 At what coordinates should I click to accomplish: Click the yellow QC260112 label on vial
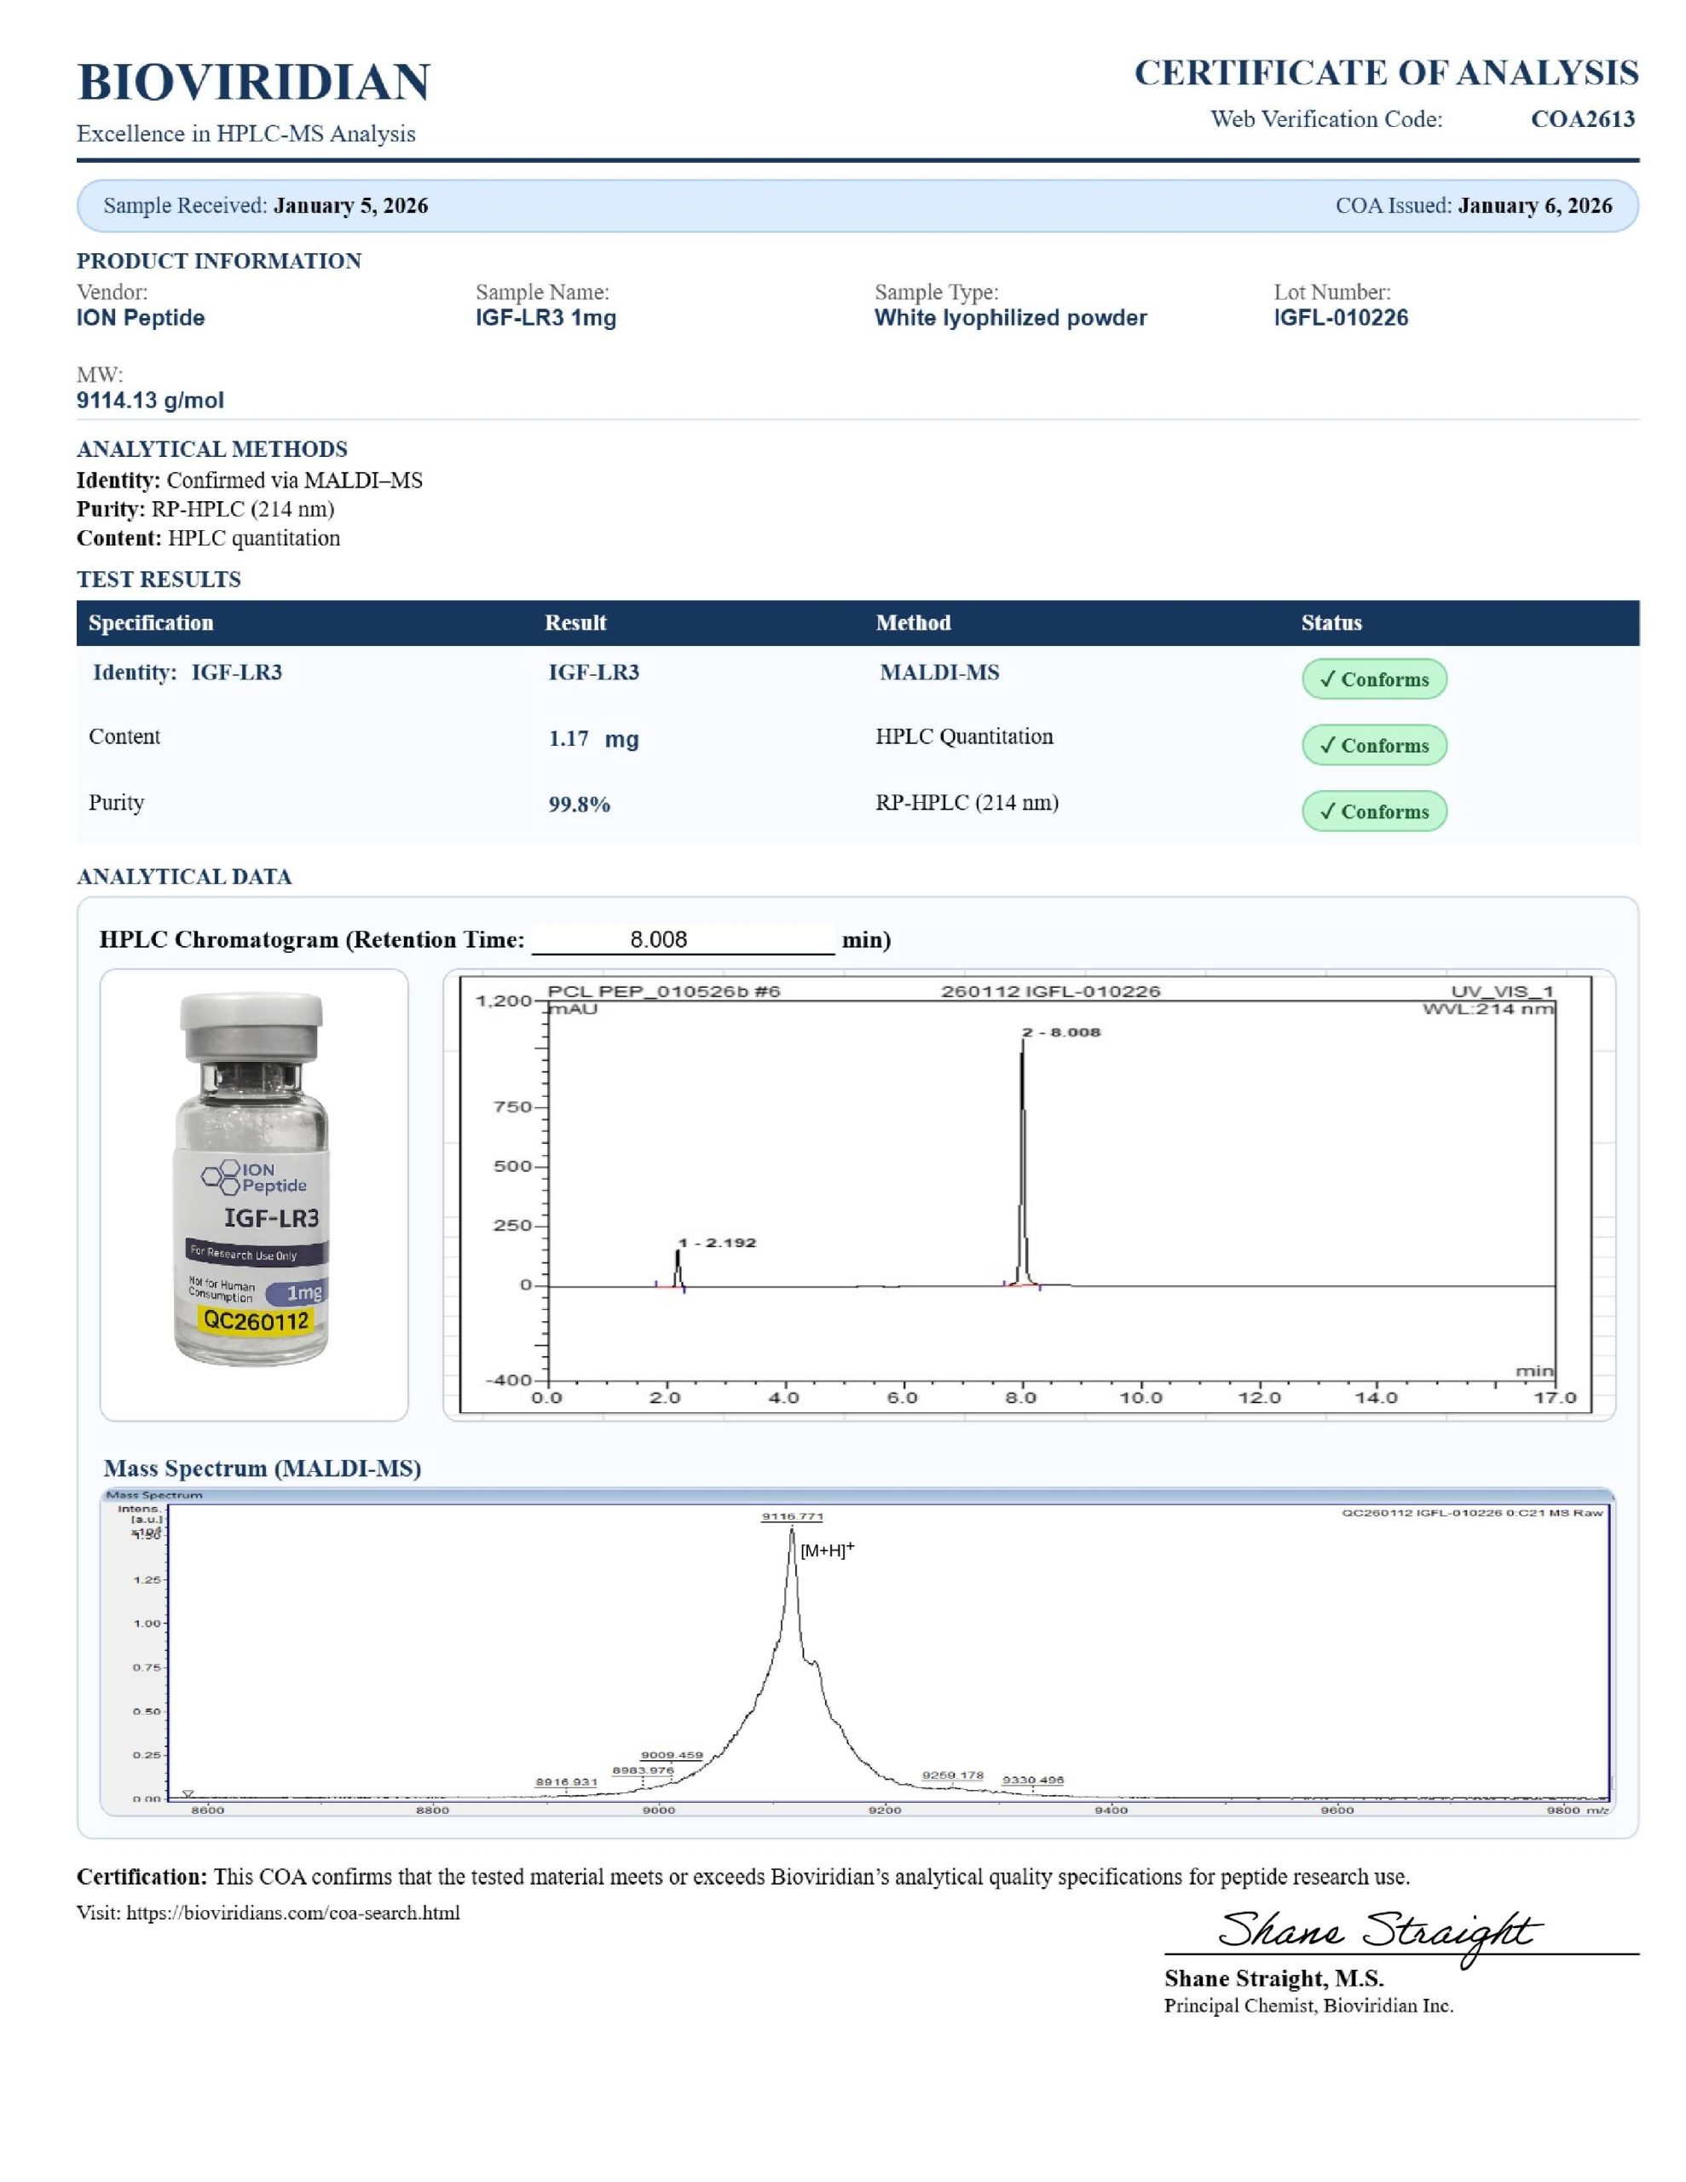(256, 1321)
